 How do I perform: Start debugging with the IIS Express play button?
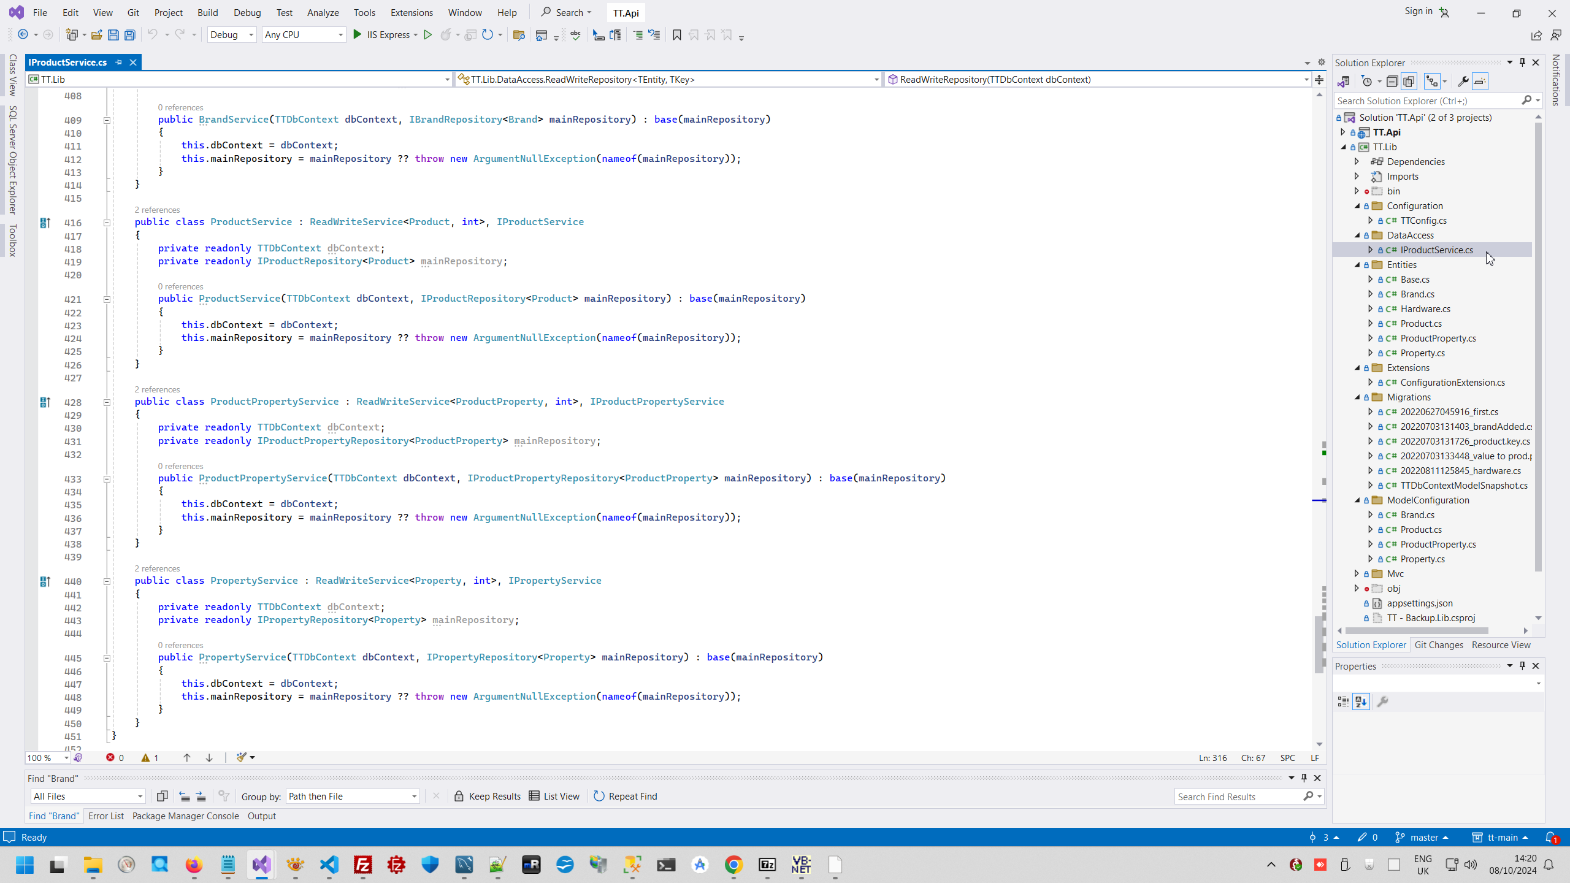coord(358,35)
